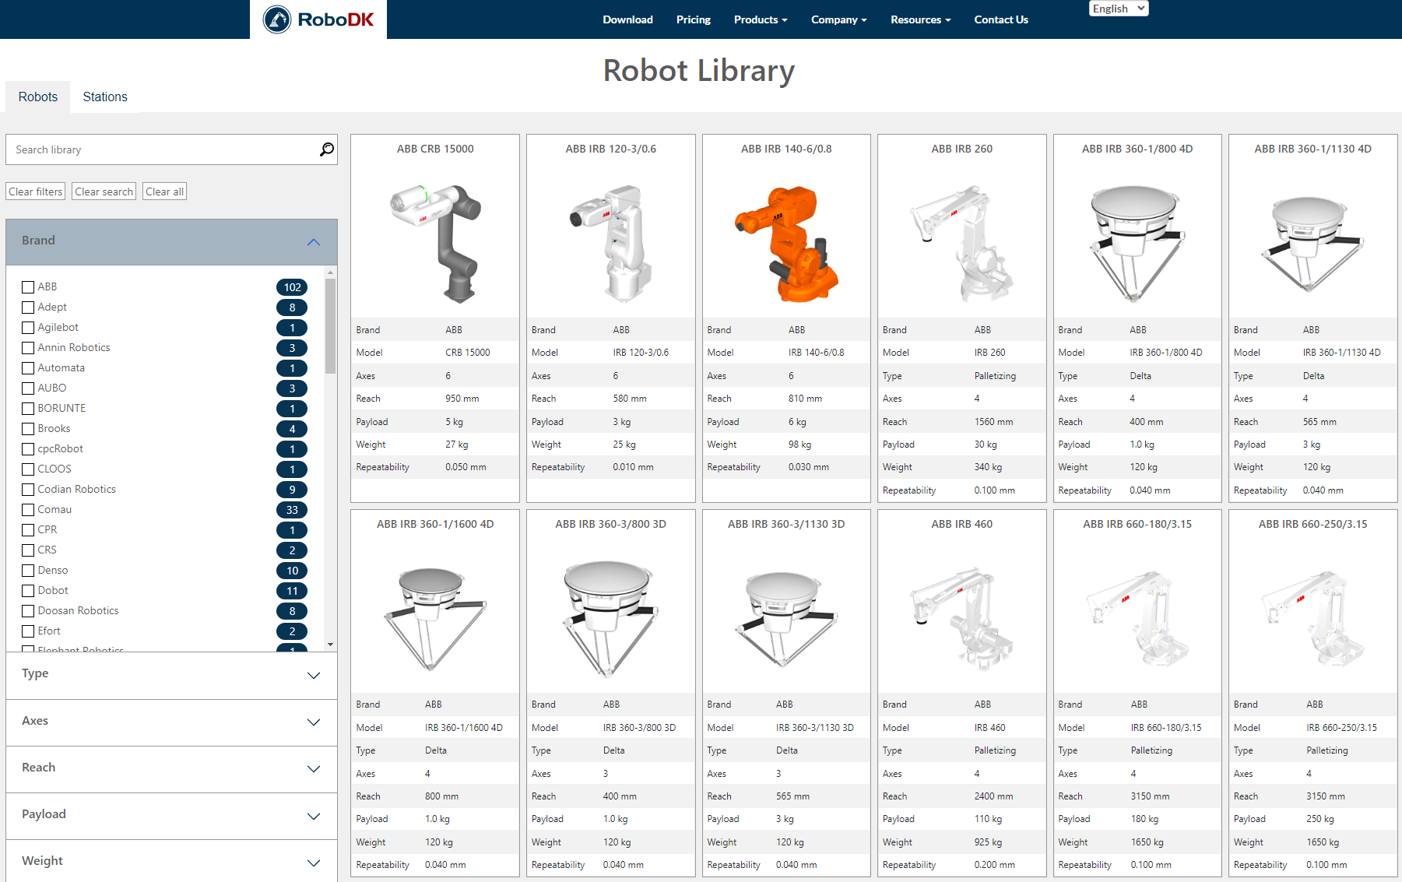1402x882 pixels.
Task: Expand the Type filter section
Action: 314,675
